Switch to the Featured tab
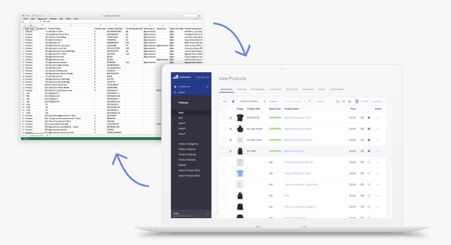 point(242,89)
